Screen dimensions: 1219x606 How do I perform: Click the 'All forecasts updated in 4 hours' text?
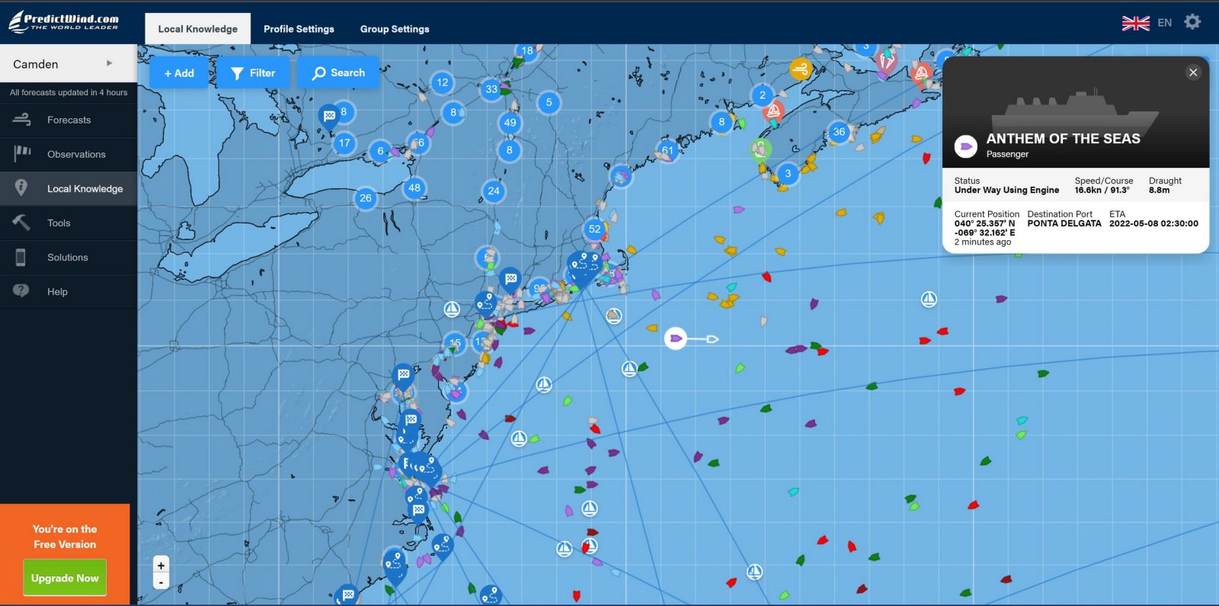pos(69,92)
